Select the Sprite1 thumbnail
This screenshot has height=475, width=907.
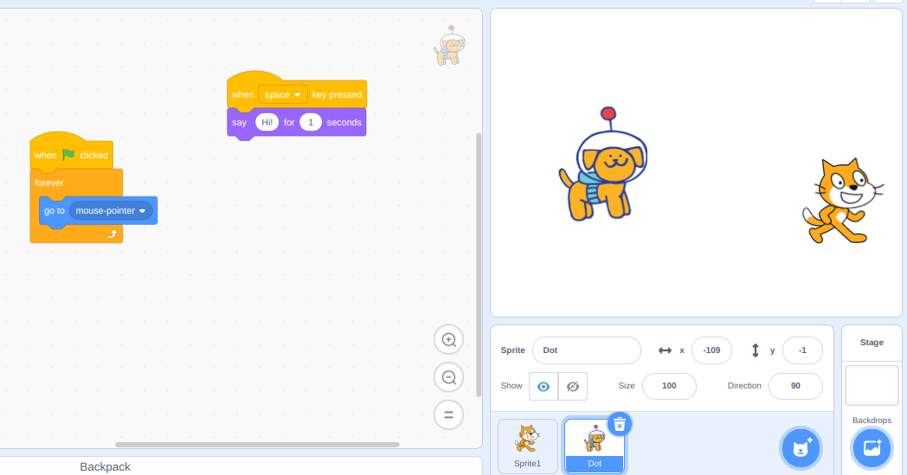coord(527,445)
